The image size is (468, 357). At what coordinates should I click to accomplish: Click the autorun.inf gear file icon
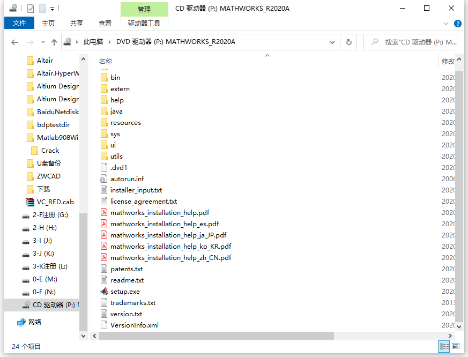(x=103, y=179)
